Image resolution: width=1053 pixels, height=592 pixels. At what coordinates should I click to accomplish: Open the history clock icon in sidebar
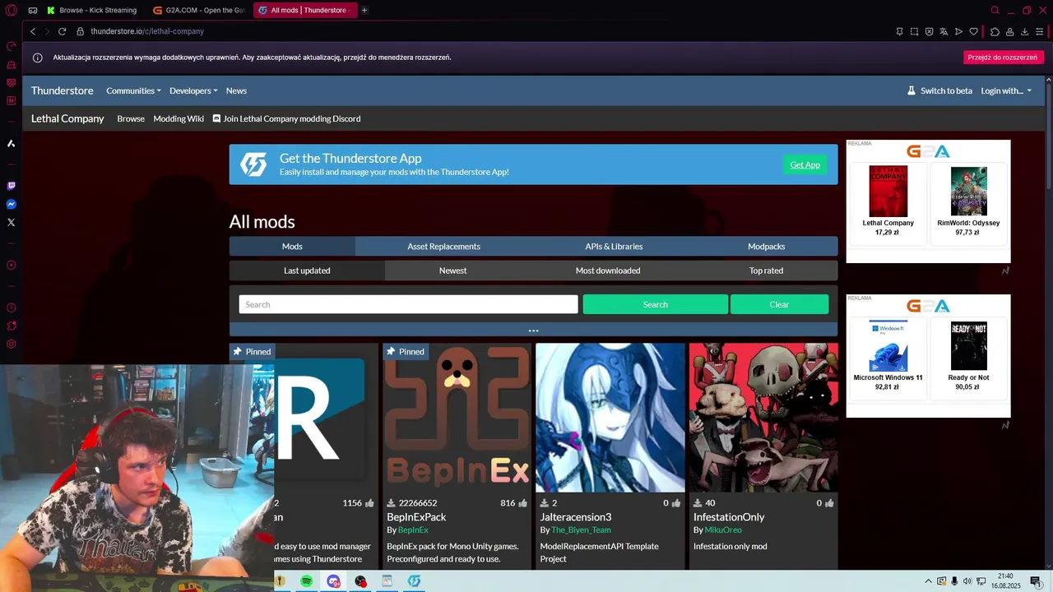click(12, 308)
